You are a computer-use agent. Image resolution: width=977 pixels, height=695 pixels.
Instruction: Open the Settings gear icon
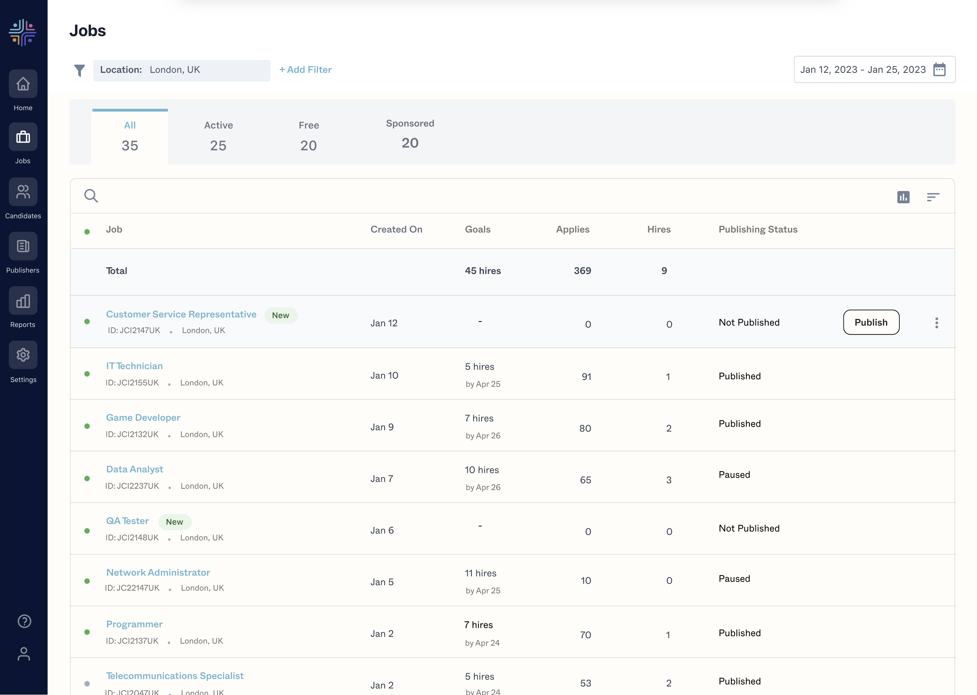[x=23, y=355]
